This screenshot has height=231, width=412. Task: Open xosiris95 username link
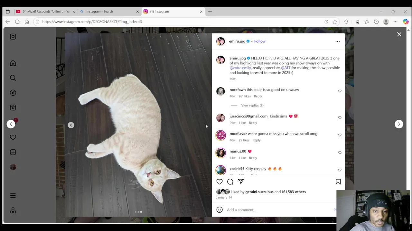tap(237, 169)
